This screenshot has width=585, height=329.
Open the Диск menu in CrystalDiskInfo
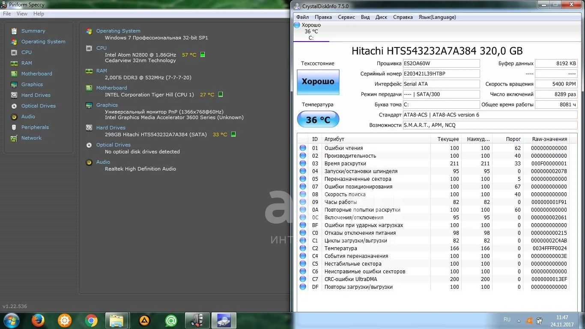[x=381, y=17]
